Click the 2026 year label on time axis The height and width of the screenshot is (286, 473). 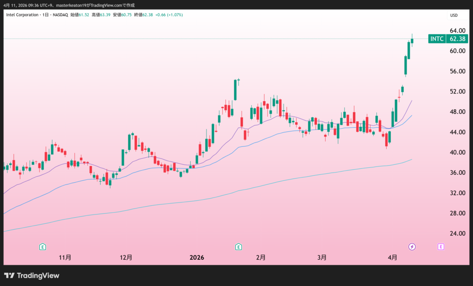[197, 257]
